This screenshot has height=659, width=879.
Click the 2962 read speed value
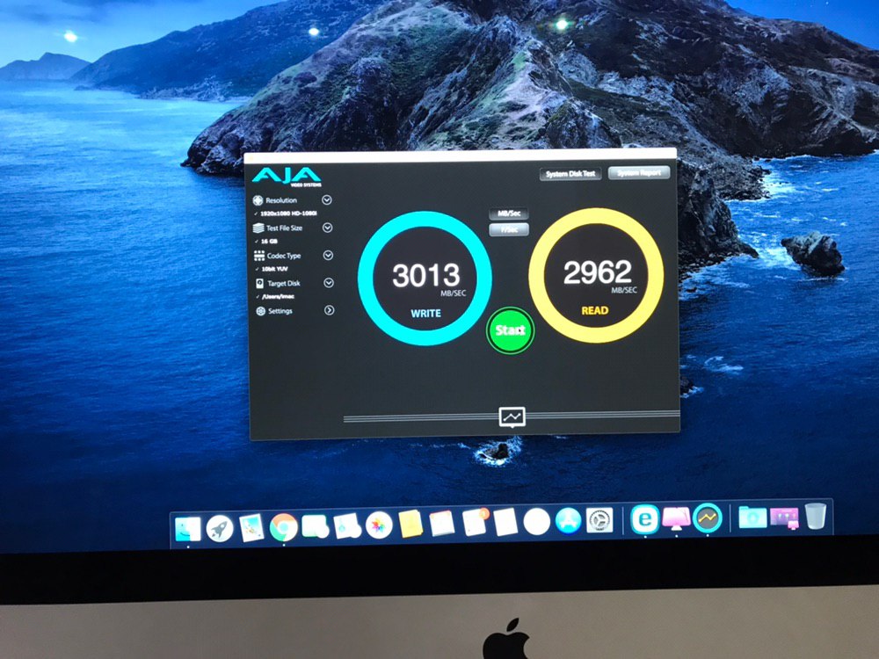(597, 272)
